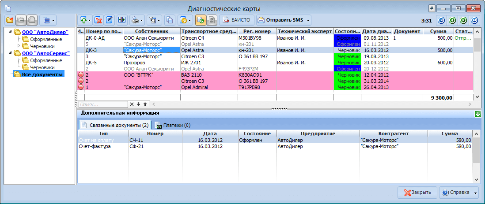The width and height of the screenshot is (485, 204).
Task: Sort by the Собственник column header
Action: point(152,31)
